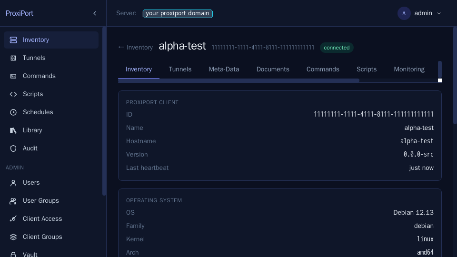Switch to the Monitoring tab
Image resolution: width=457 pixels, height=257 pixels.
(409, 69)
